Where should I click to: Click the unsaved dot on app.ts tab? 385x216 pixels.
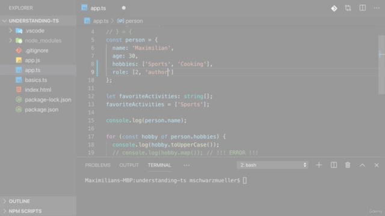(124, 8)
